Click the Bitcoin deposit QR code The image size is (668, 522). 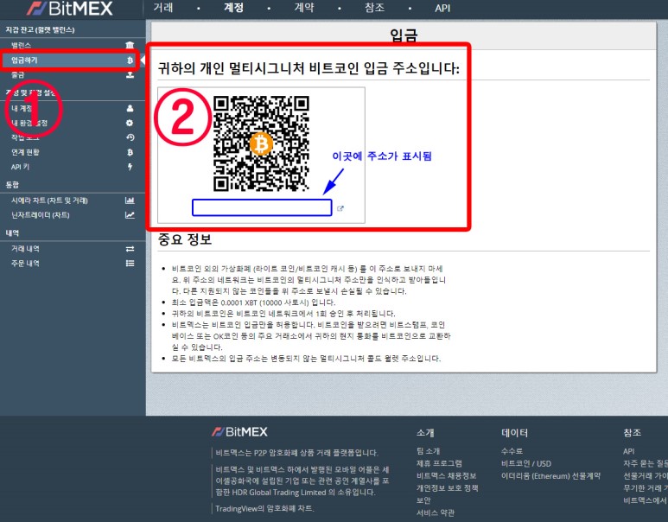tap(261, 143)
